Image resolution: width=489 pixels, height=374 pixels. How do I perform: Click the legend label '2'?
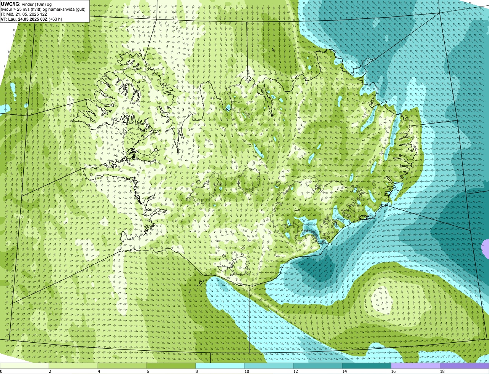(50, 371)
